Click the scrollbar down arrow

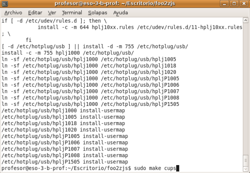245,169
